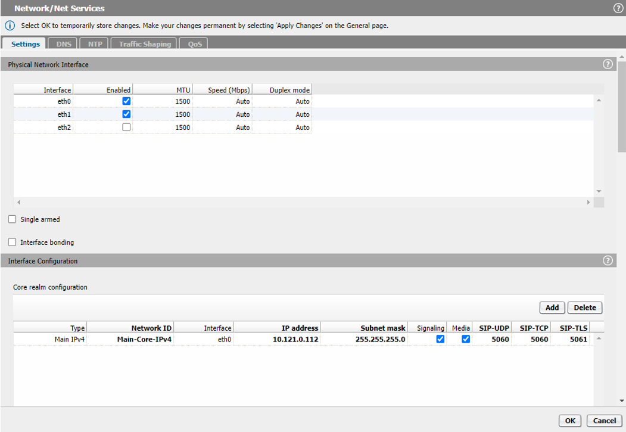Click the IP address 10.121.0.112

(x=277, y=340)
